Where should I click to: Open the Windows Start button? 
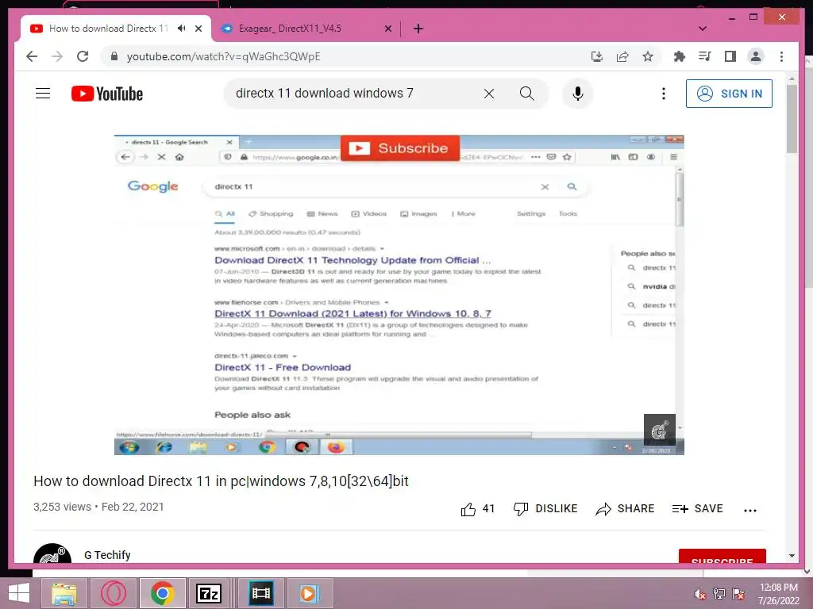point(19,593)
